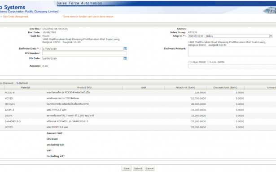276x172 pixels.
Task: Click the Including VAT summary label
Action: pos(56,145)
